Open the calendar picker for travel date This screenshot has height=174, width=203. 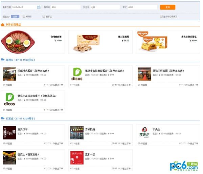click(x=39, y=7)
